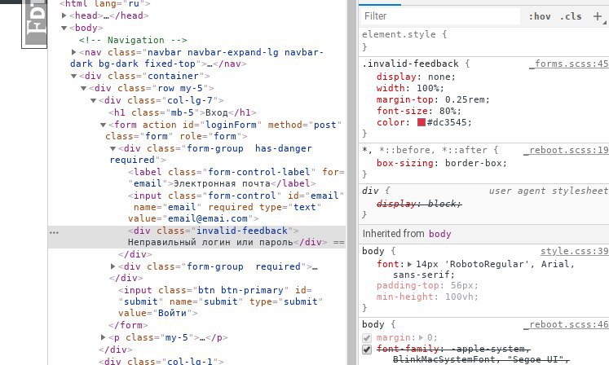
Task: Toggle the font-family property checkbox
Action: [367, 350]
